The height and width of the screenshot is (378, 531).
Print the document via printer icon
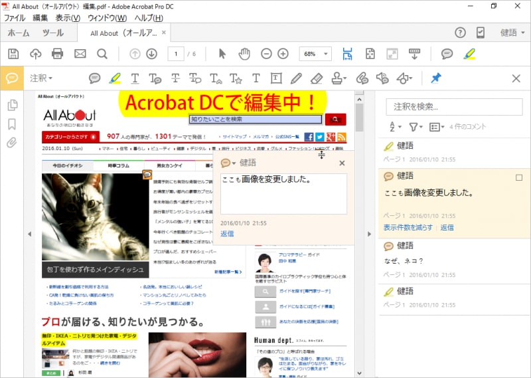pos(57,54)
